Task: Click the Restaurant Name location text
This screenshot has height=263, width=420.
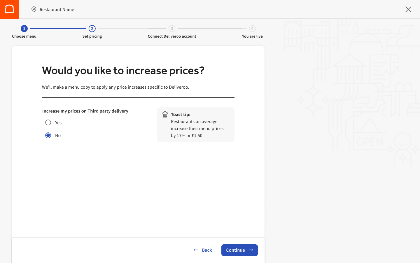Action: pyautogui.click(x=57, y=10)
